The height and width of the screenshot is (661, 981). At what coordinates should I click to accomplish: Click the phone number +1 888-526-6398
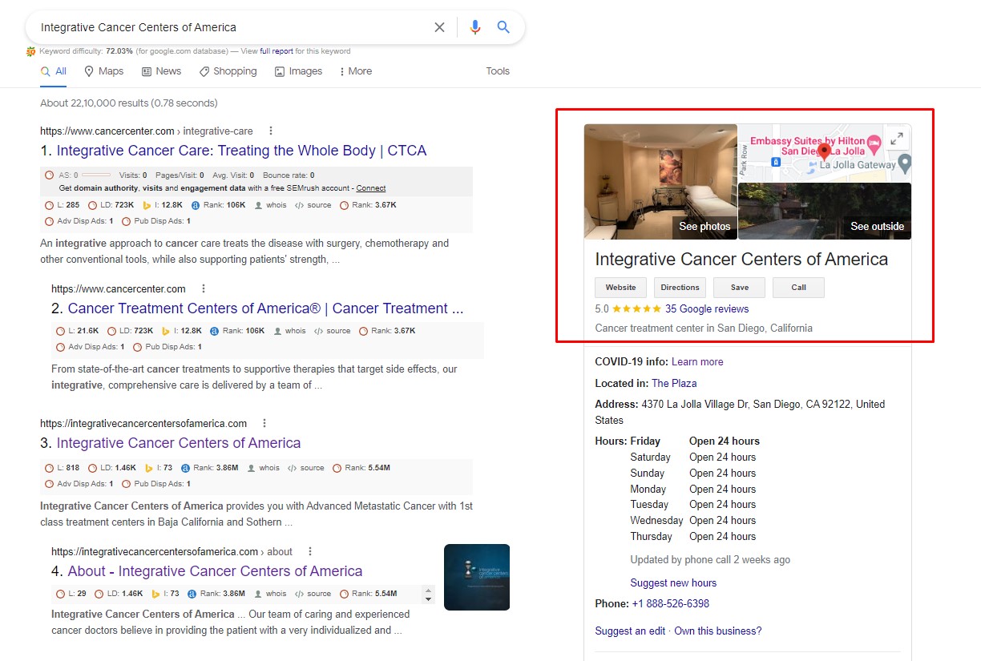point(671,603)
